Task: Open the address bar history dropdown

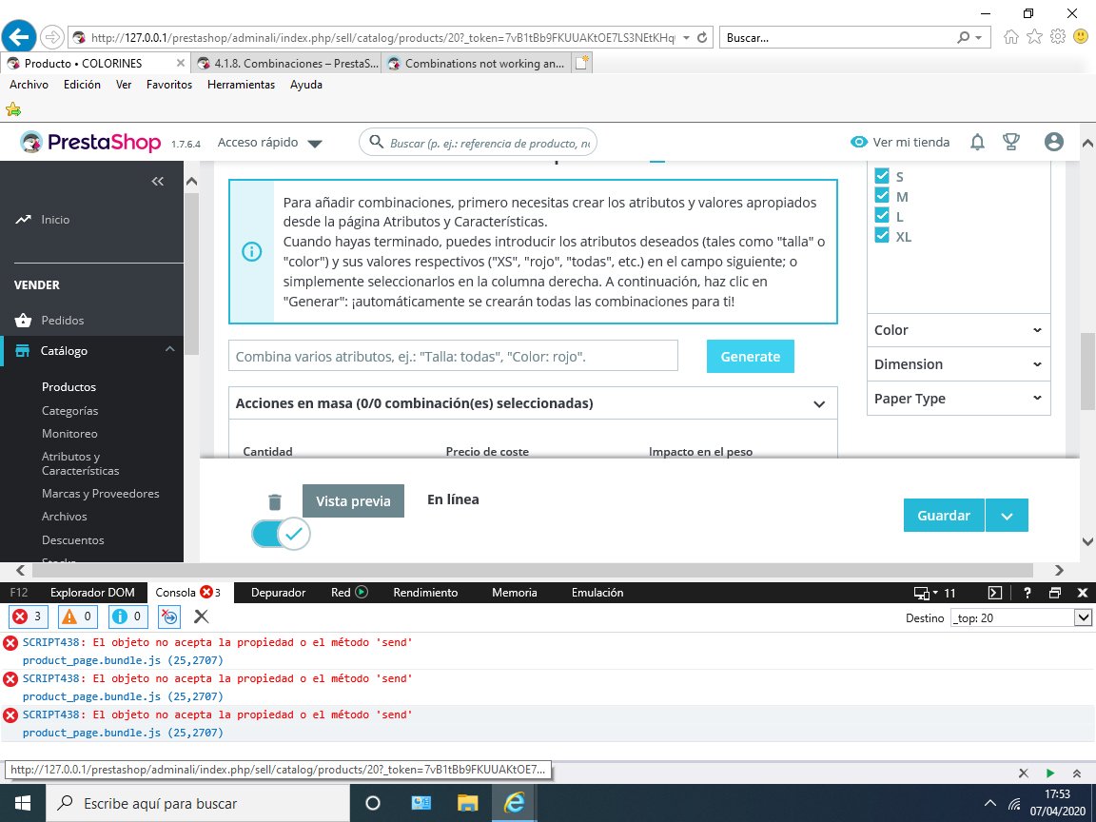Action: tap(686, 38)
